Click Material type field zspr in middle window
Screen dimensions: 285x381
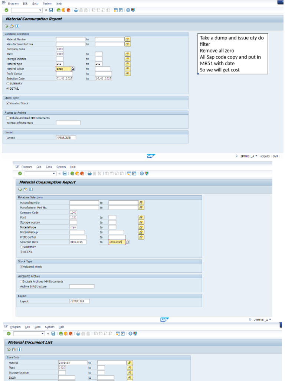point(73,227)
